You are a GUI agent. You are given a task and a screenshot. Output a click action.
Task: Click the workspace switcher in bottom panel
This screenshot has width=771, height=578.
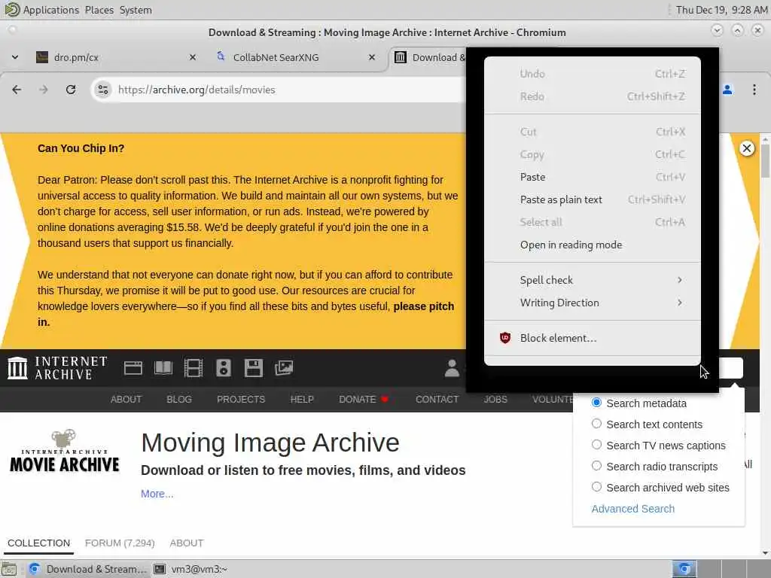[x=721, y=569]
